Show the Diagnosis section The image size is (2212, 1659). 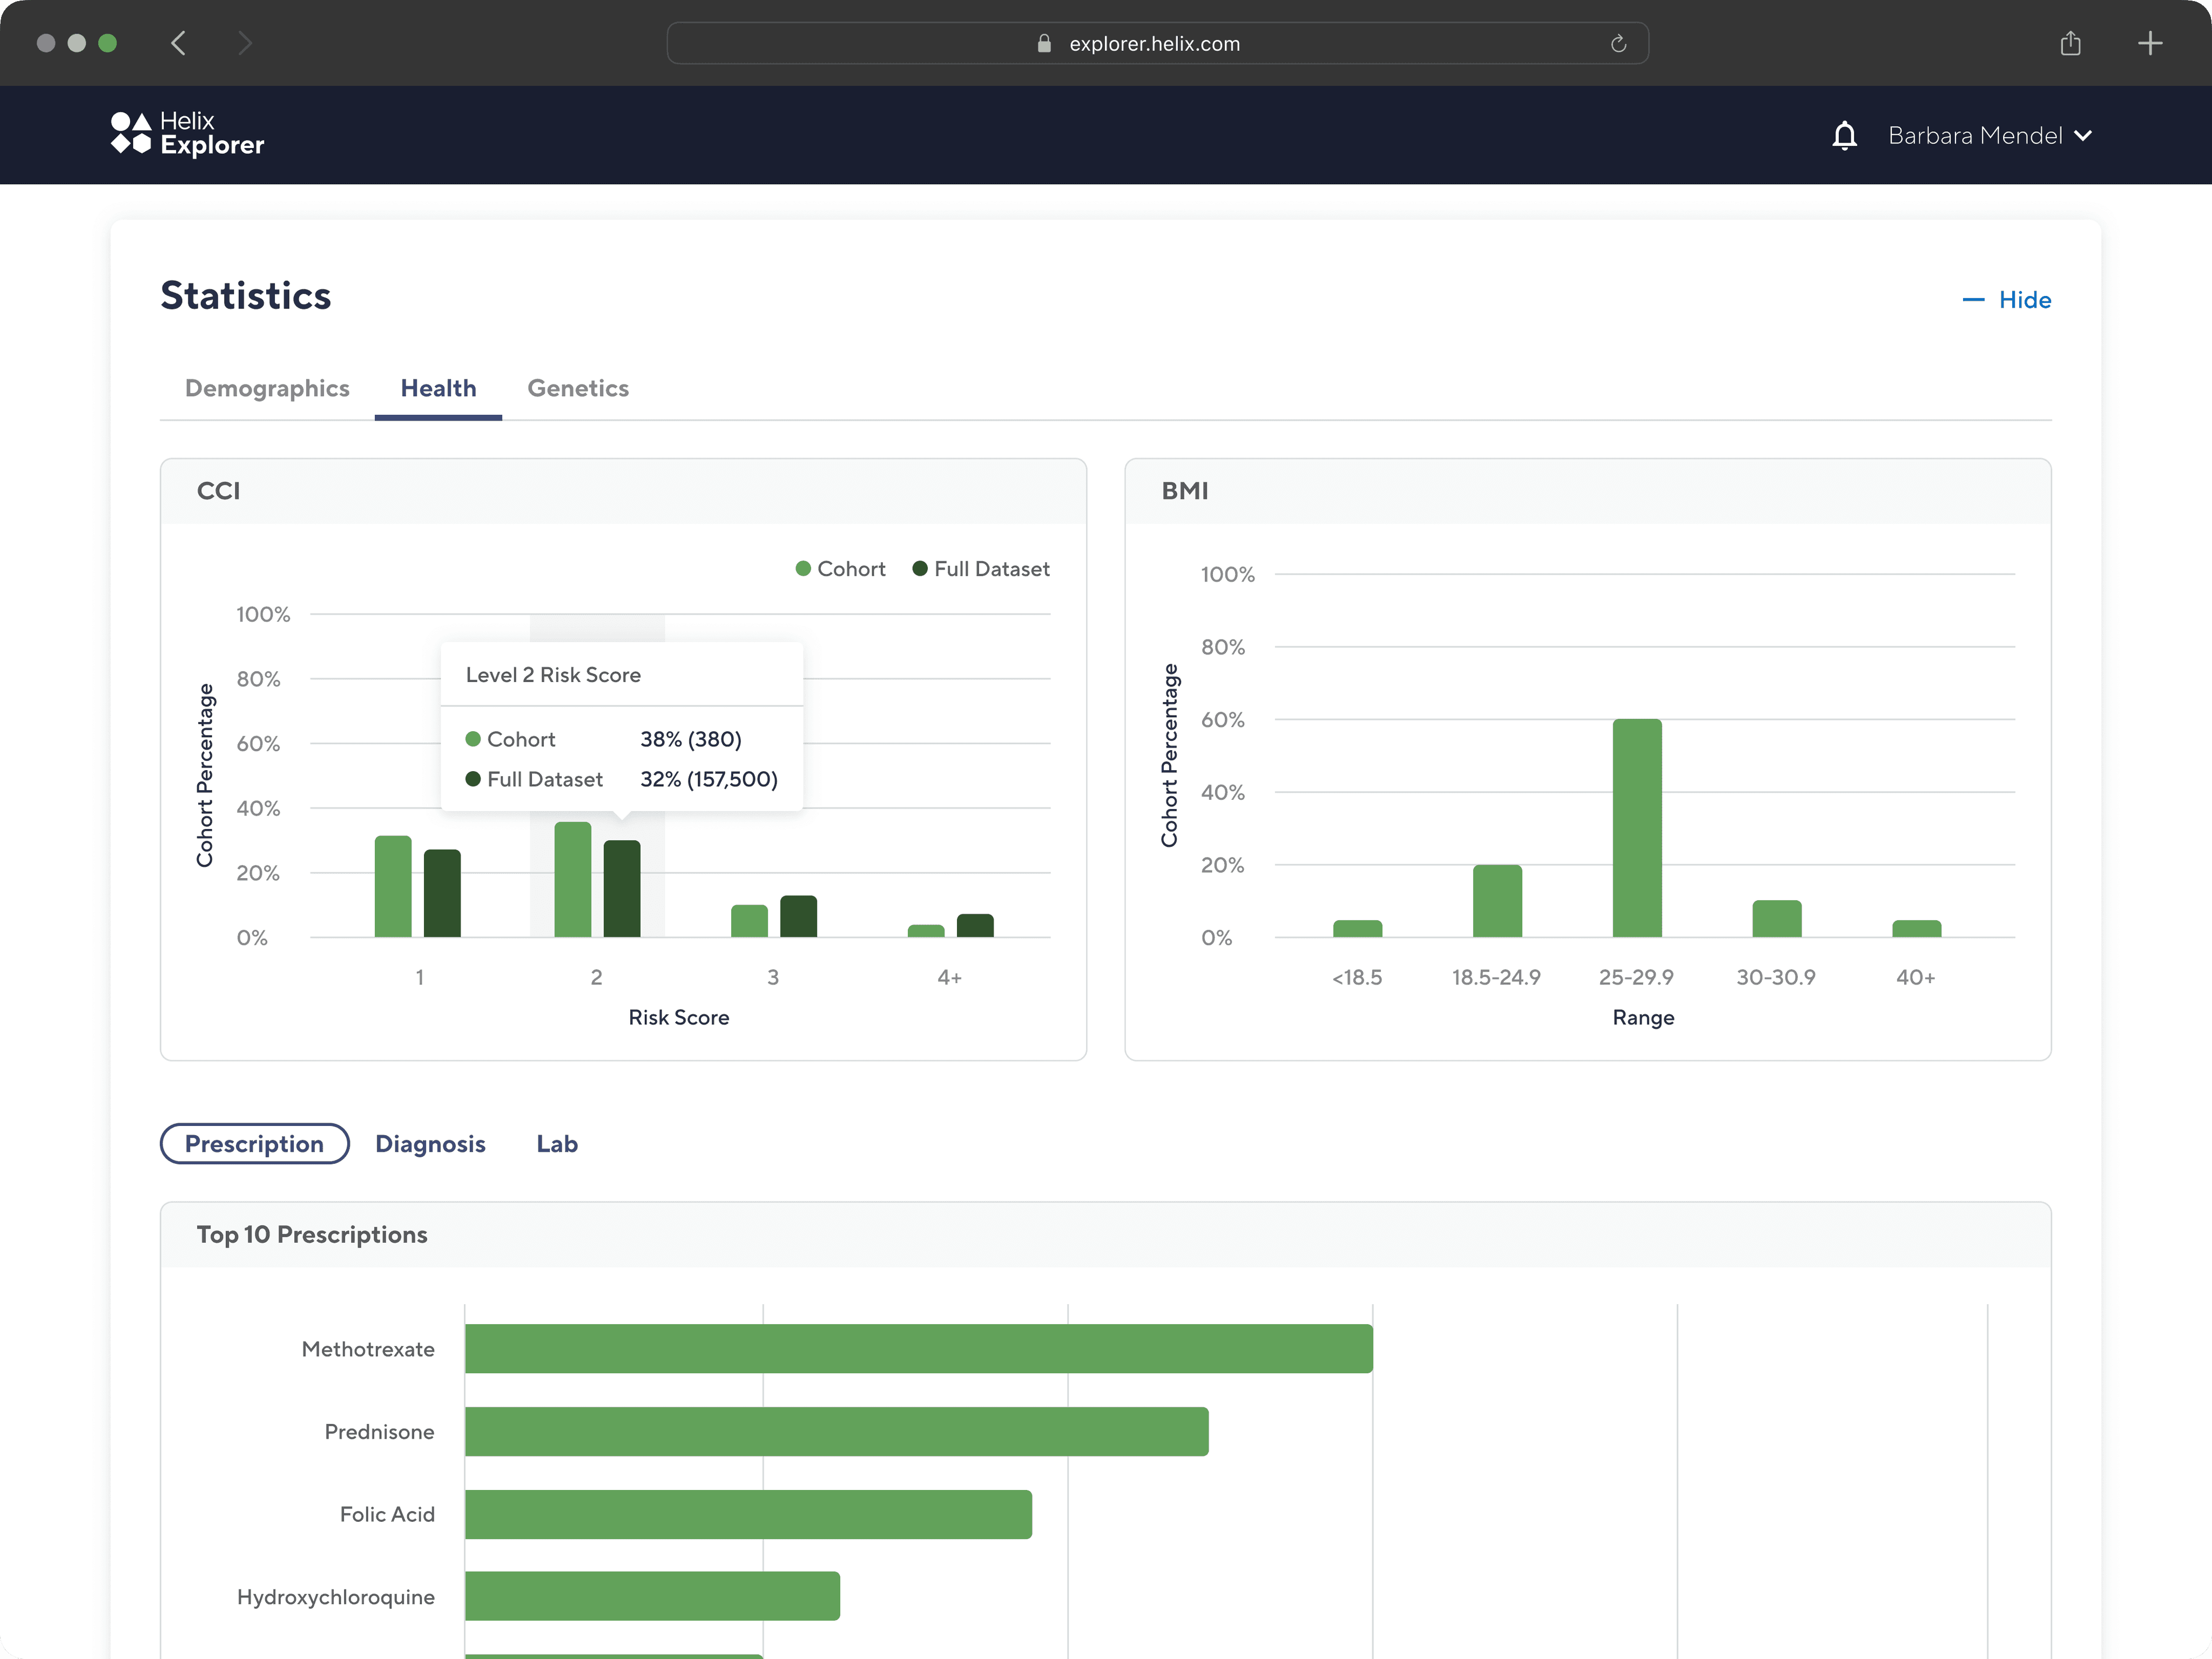coord(430,1143)
